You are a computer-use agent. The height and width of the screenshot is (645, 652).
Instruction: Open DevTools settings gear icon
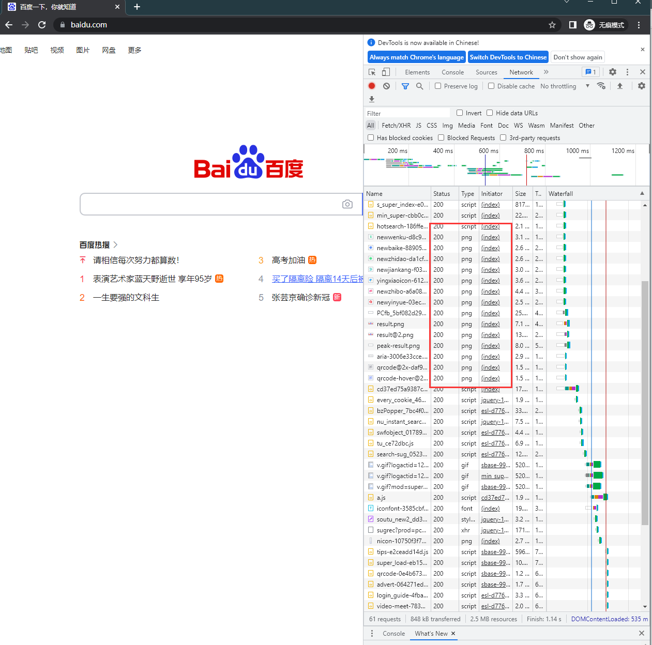[613, 72]
